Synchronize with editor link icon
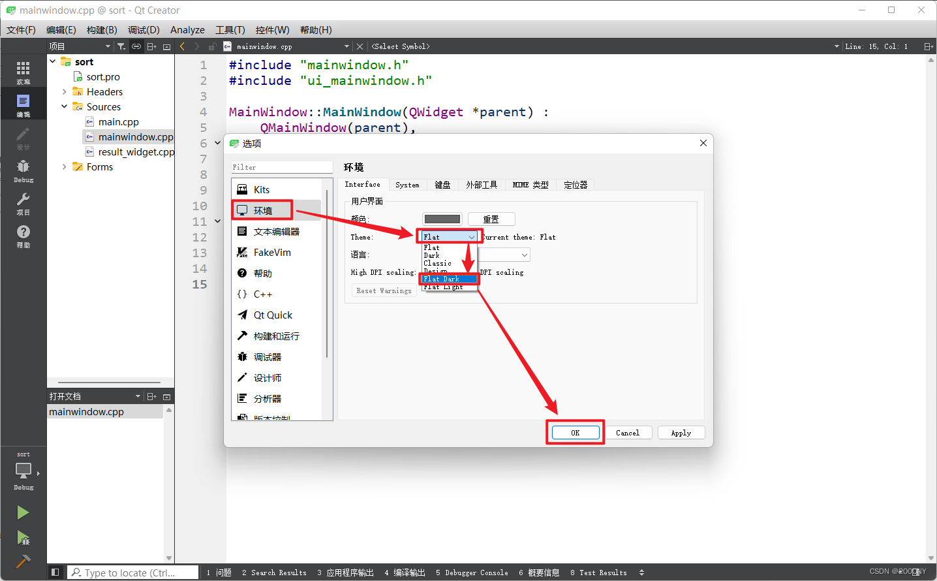Viewport: 937px width, 581px height. pos(136,46)
